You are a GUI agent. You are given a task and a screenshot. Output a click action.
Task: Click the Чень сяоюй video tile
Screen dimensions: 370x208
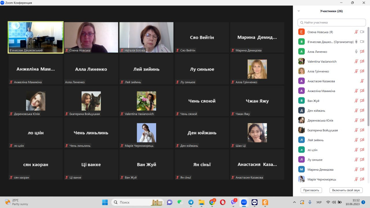202,101
